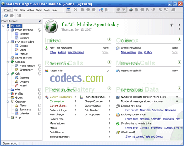Collapse the FMA Text Folders node

(x=8, y=42)
